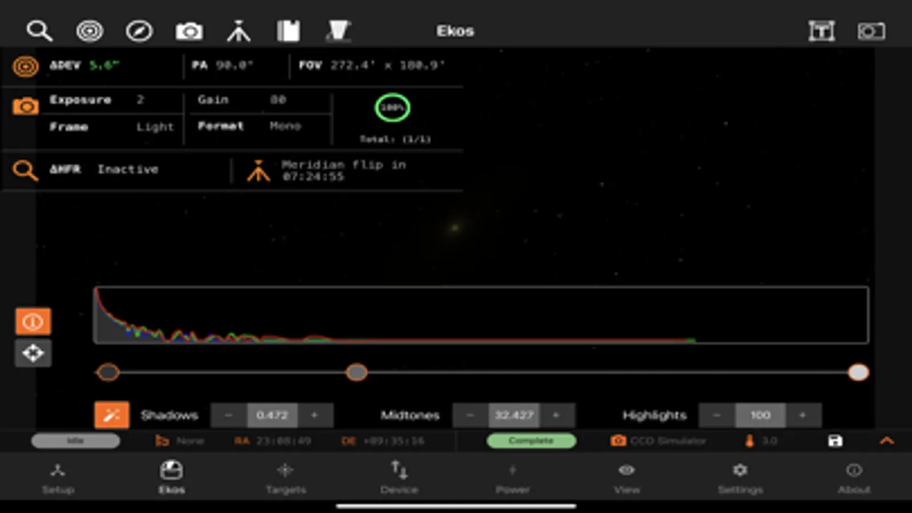This screenshot has width=912, height=513.
Task: Click the green 100% progress circle
Action: 392,108
